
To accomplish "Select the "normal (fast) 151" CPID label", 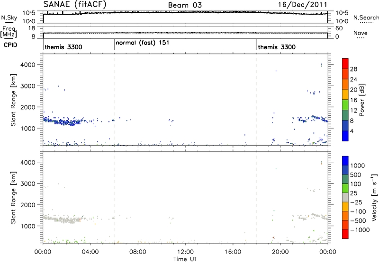I will point(143,43).
